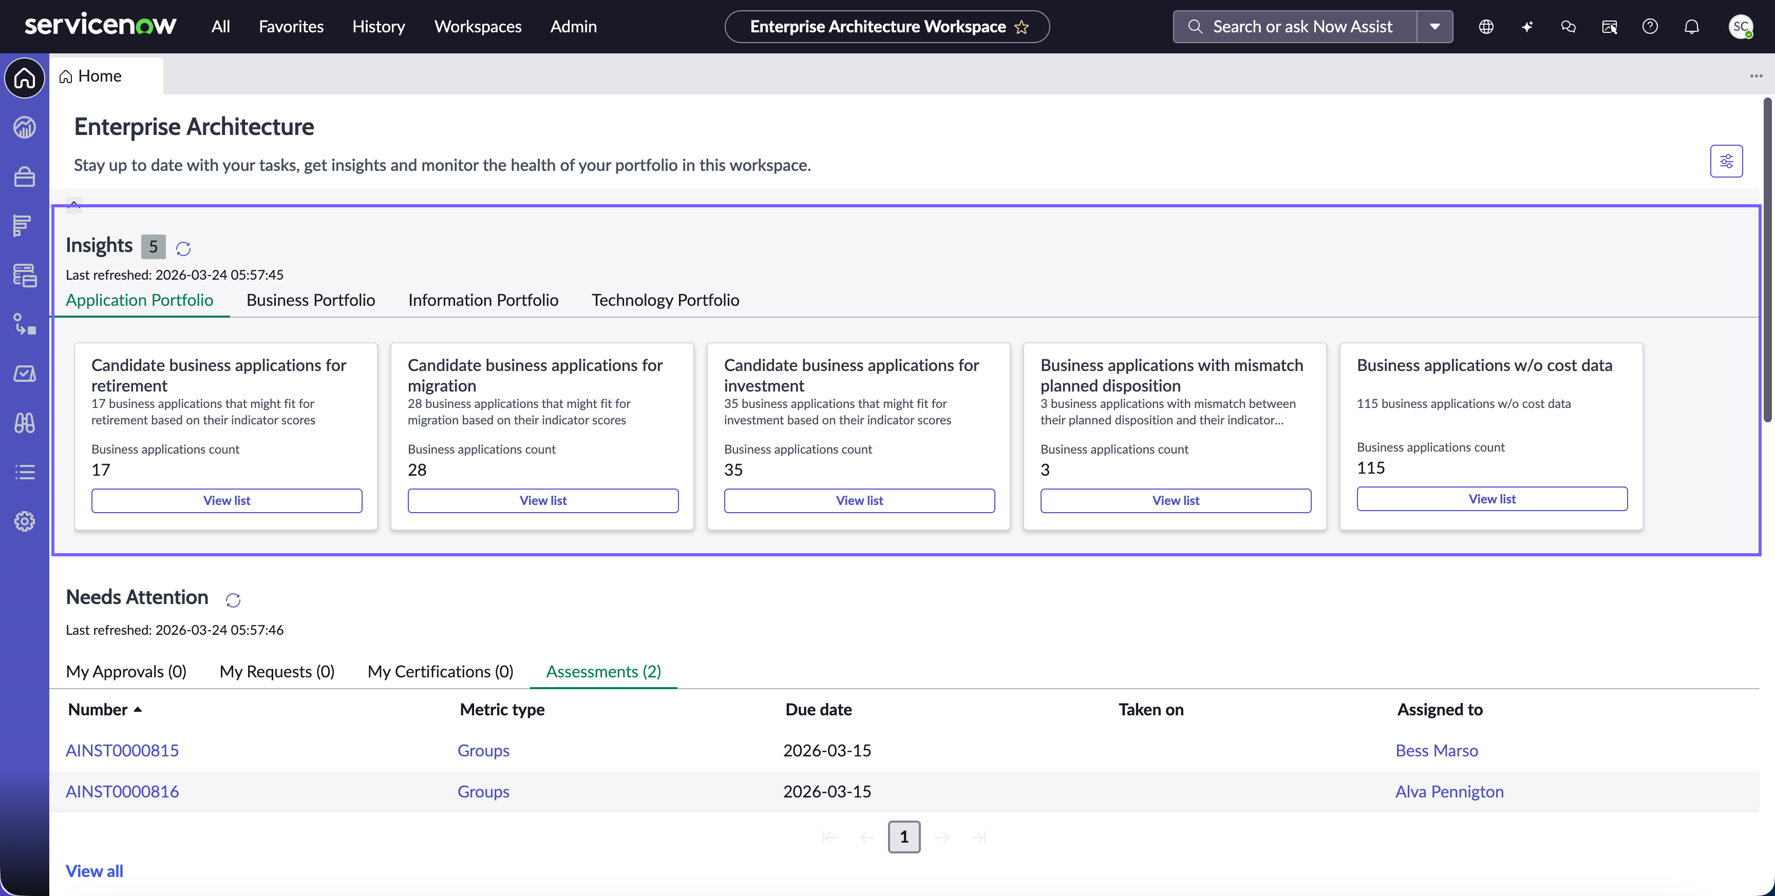Image resolution: width=1775 pixels, height=896 pixels.
Task: Open assessment AINST0000816
Action: tap(122, 791)
